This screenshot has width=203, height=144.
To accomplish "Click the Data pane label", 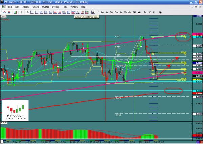I will click(3, 16).
